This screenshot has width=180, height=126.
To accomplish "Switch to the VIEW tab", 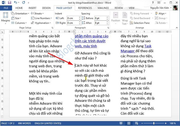I will (131, 8).
